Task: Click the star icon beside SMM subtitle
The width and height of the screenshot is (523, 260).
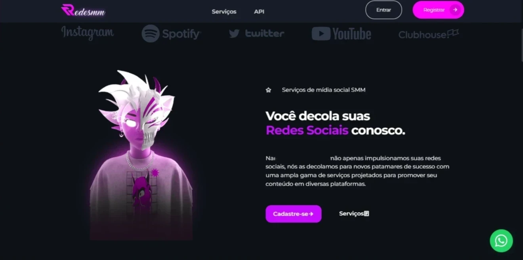Action: coord(268,90)
